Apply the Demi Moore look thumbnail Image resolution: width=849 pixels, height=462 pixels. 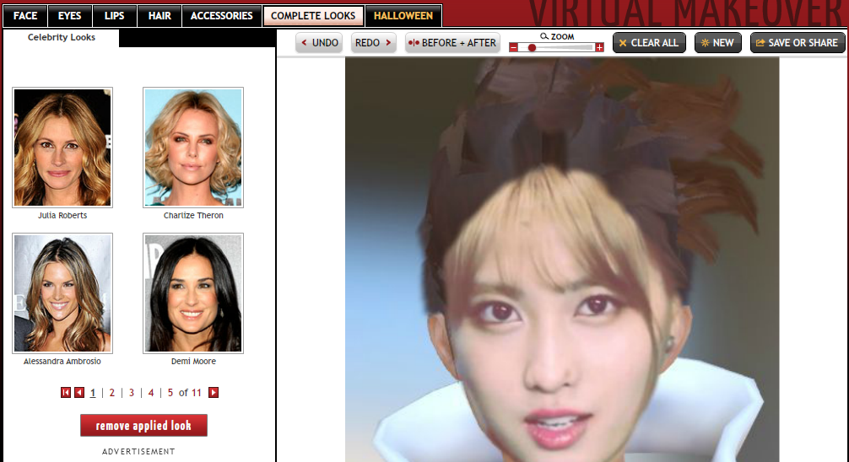193,293
